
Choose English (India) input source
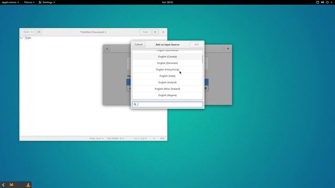coord(167,76)
